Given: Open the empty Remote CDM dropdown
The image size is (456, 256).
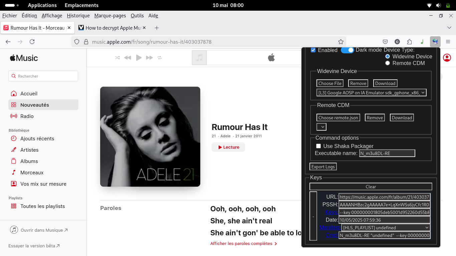Looking at the screenshot, I should click(x=321, y=127).
